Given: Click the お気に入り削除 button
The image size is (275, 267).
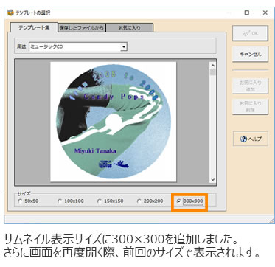Looking at the screenshot, I should (x=250, y=107).
